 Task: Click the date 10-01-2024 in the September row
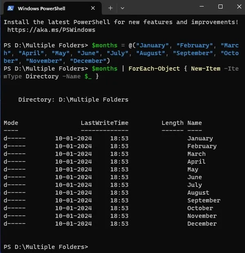click(73, 200)
